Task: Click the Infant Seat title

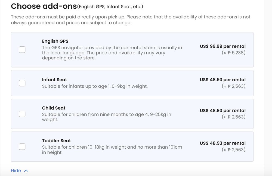Action: [x=54, y=80]
